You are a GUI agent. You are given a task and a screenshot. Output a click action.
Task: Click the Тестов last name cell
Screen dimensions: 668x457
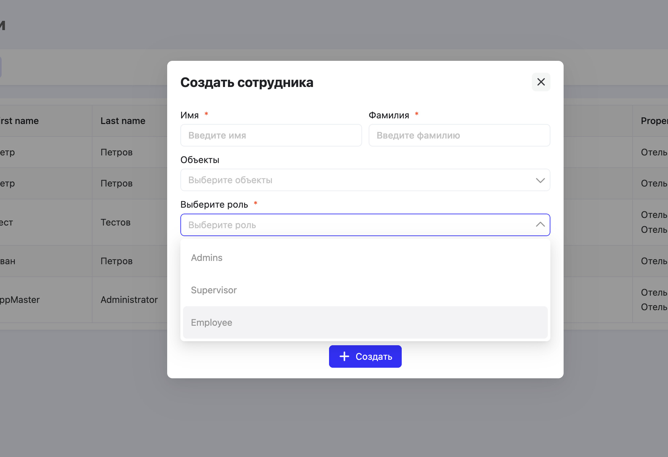click(116, 222)
